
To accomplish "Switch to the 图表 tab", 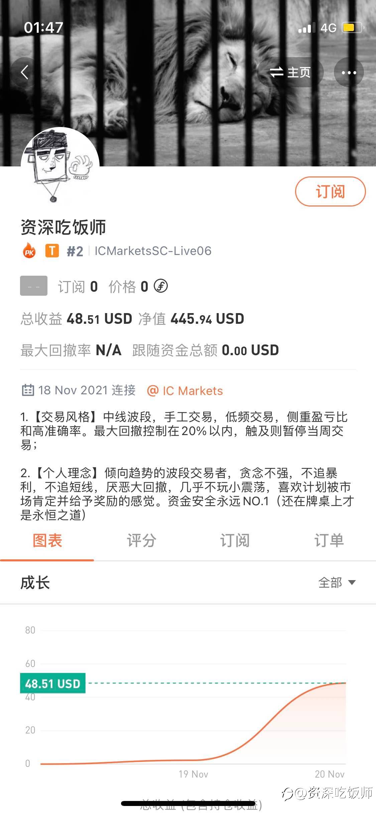I will (47, 541).
